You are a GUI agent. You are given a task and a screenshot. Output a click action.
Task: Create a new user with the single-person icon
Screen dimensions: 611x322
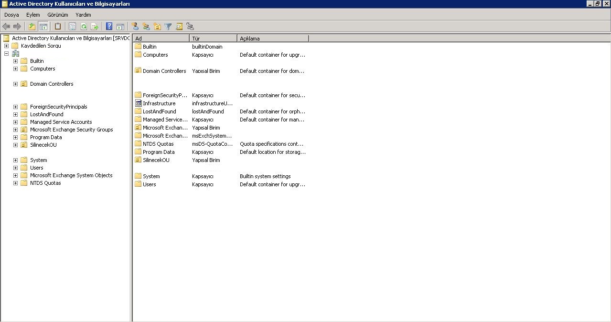coord(135,27)
